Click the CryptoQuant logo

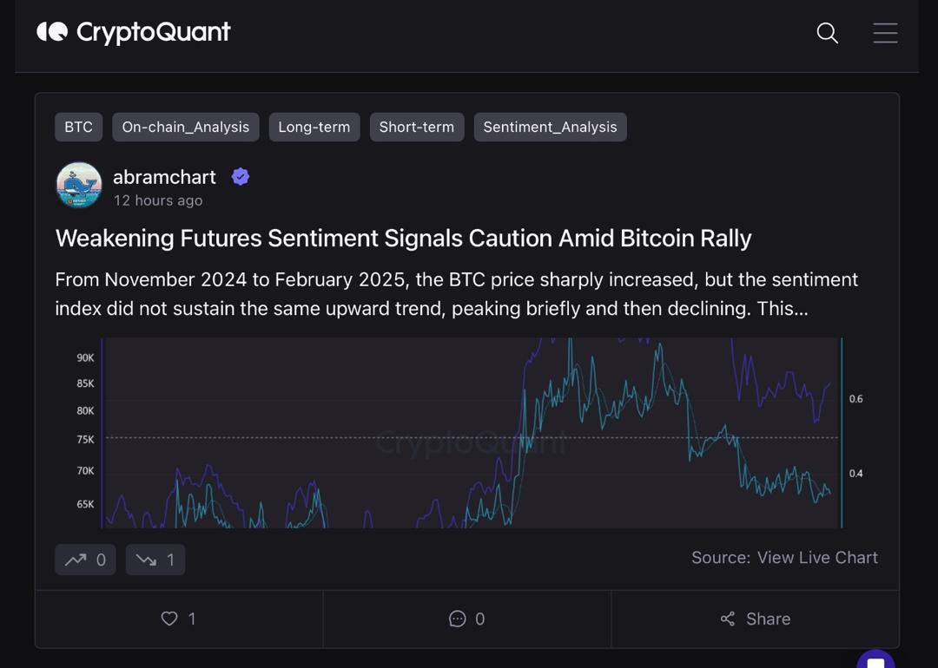(x=134, y=32)
